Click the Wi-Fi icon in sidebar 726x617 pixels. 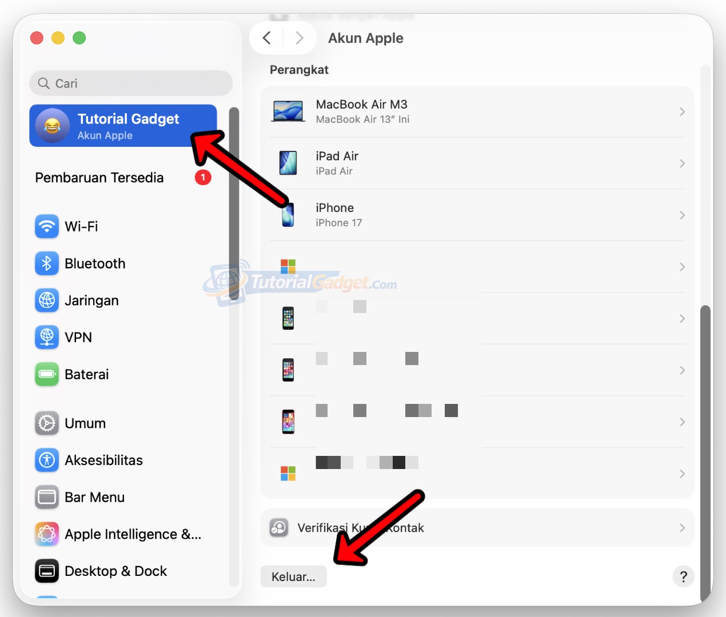pyautogui.click(x=47, y=227)
